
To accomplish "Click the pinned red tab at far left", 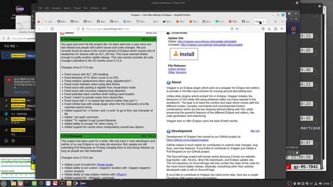I will (x=39, y=22).
